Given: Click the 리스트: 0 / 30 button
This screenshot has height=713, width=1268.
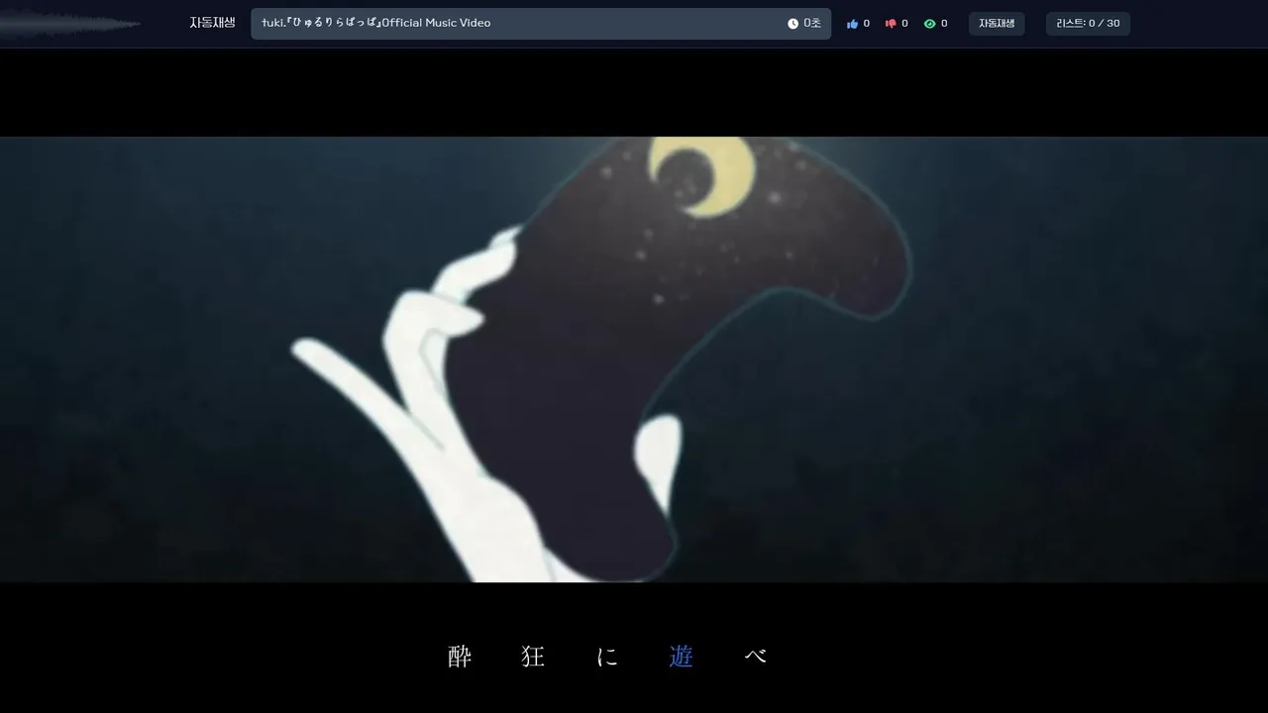Looking at the screenshot, I should tap(1088, 24).
